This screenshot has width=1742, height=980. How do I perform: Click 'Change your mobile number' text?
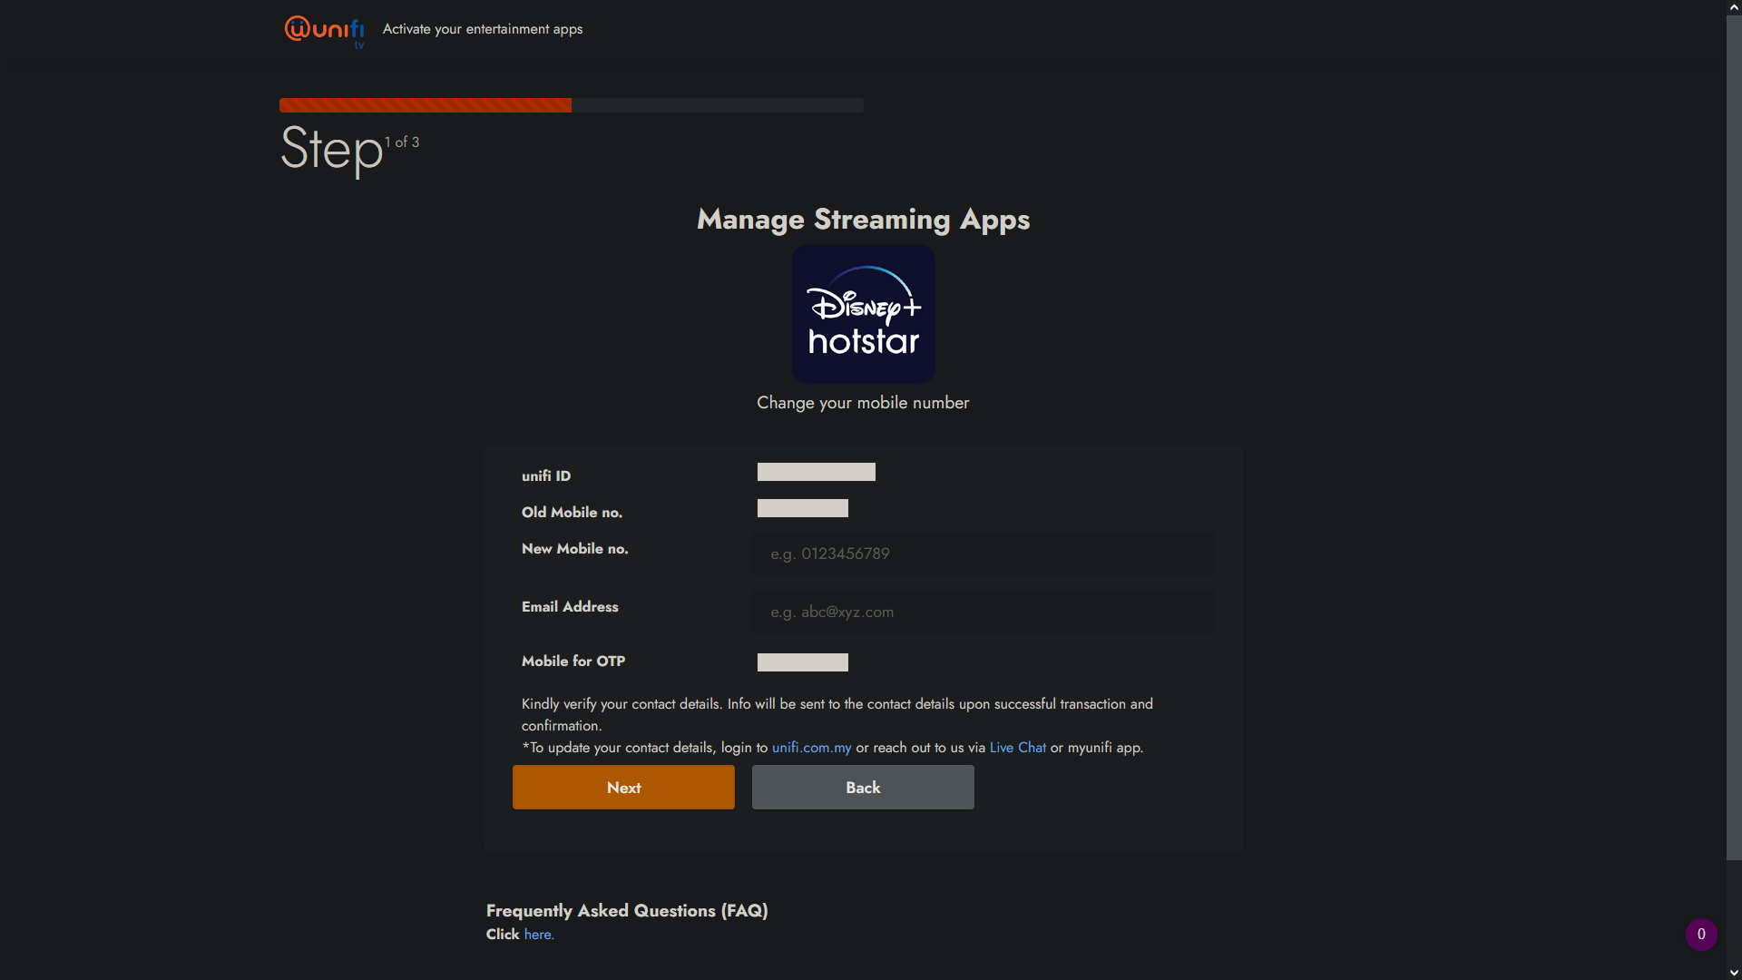click(x=863, y=403)
